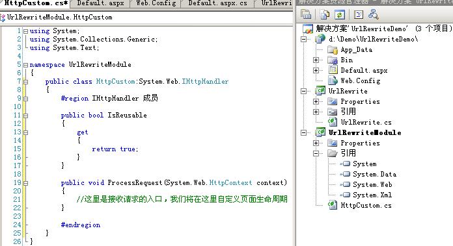Screen dimensions: 453x246
Task: Click line number 23 in the margin
Action: pos(18,216)
